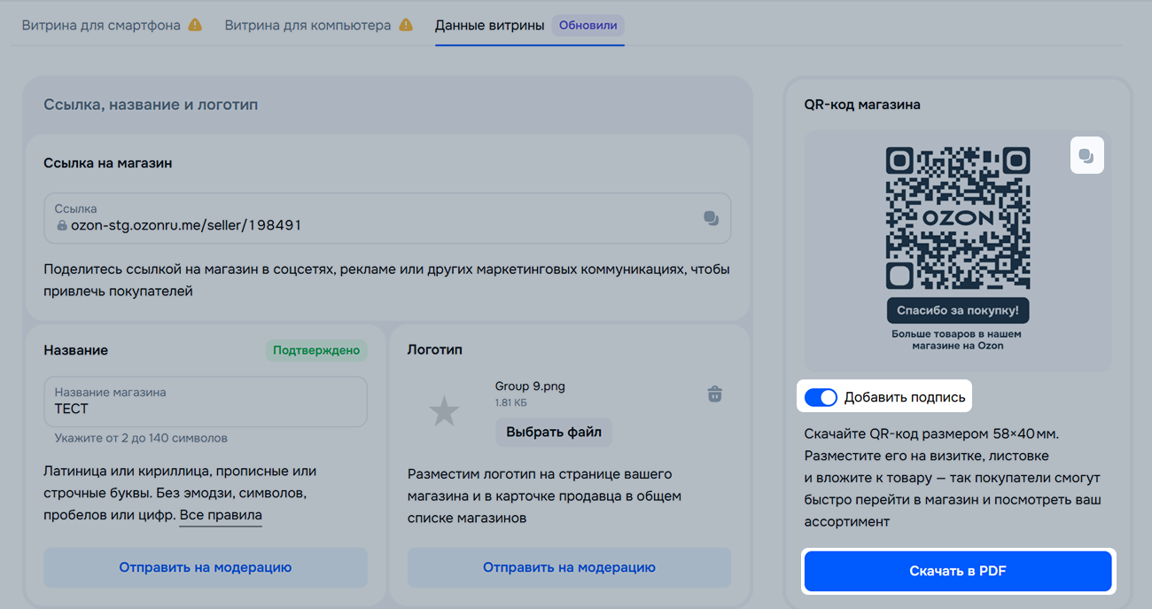Viewport: 1152px width, 609px height.
Task: Click the warning icon beside Витрина для смартфона
Action: tap(194, 26)
